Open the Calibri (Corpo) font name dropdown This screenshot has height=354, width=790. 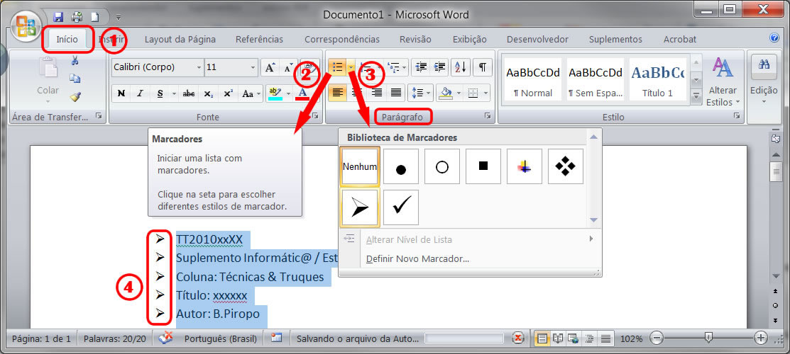[199, 67]
